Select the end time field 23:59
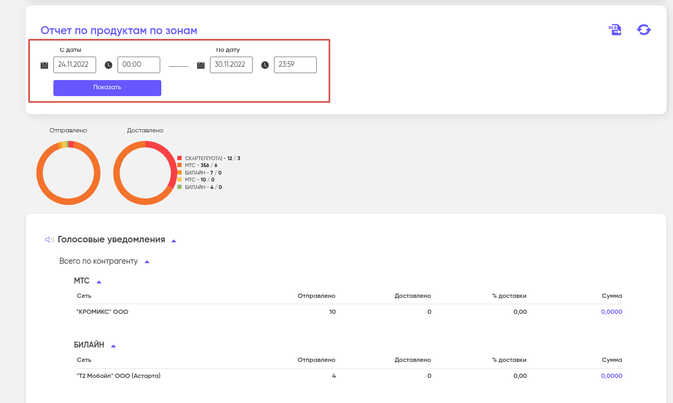This screenshot has width=673, height=403. tap(295, 65)
